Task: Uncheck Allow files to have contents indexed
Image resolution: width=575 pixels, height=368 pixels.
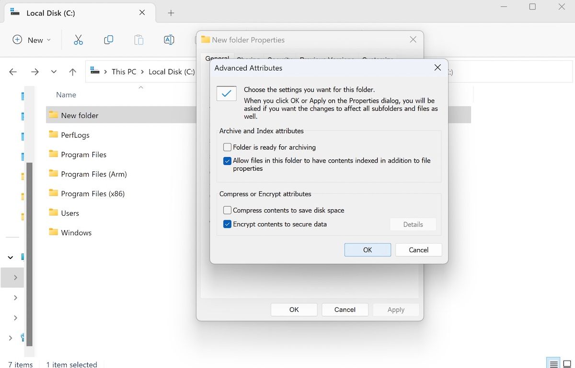Action: coord(228,161)
